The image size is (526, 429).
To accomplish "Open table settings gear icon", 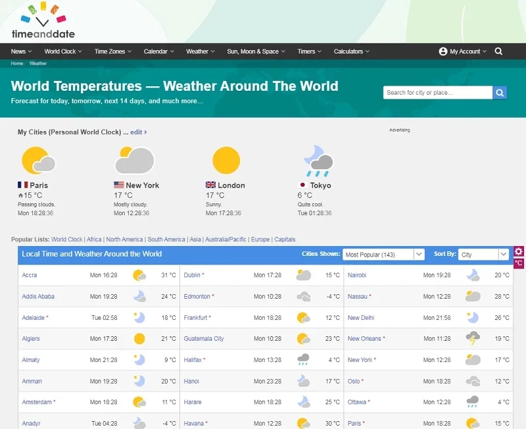I will tap(519, 251).
